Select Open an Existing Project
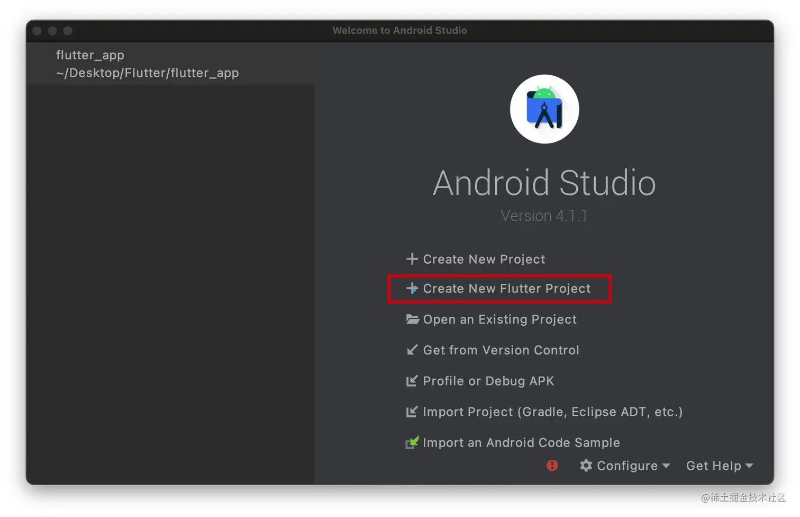Screen dimensions: 800x517 [x=499, y=319]
